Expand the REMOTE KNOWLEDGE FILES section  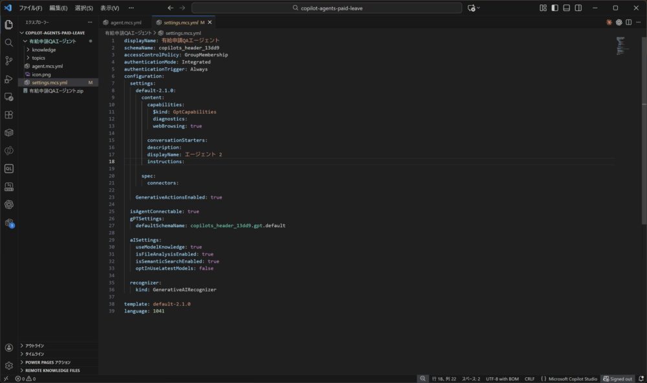52,371
